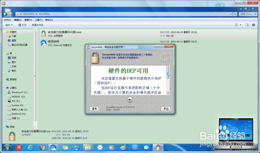Open the 工具(T) menu

(x=38, y=20)
